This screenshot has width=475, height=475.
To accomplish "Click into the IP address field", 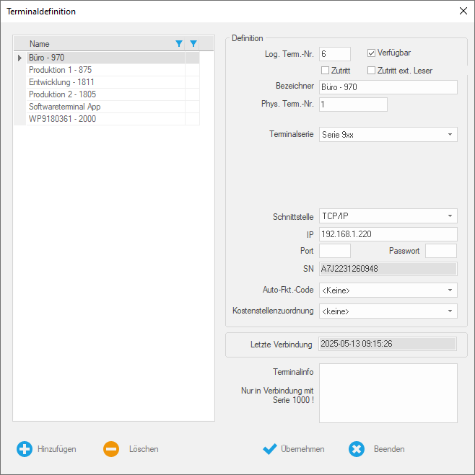I will [x=388, y=234].
